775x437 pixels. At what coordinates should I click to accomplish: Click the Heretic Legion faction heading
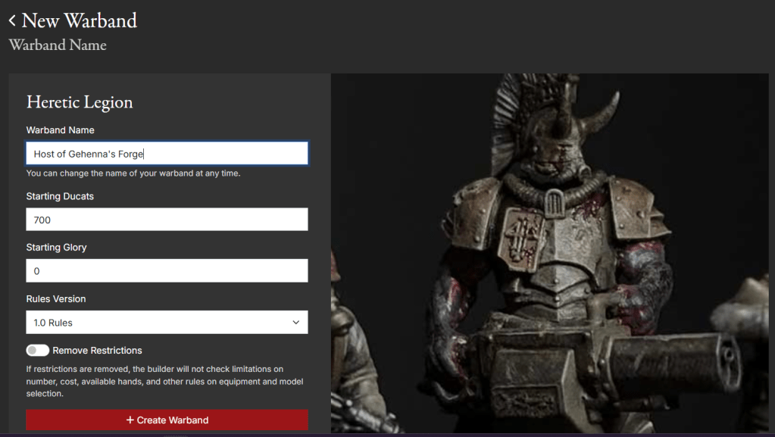coord(80,102)
